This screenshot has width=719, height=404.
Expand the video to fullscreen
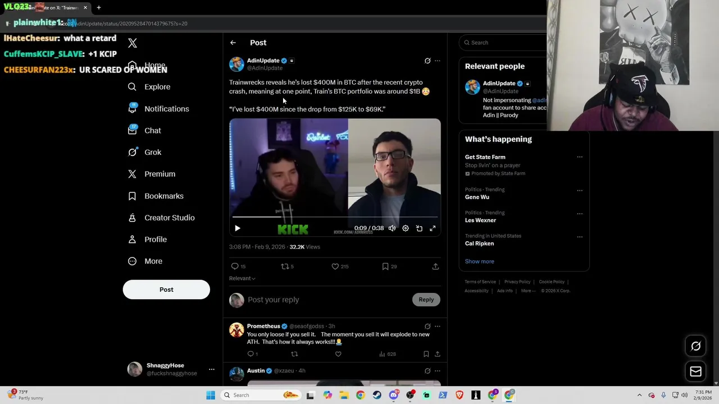coord(433,228)
